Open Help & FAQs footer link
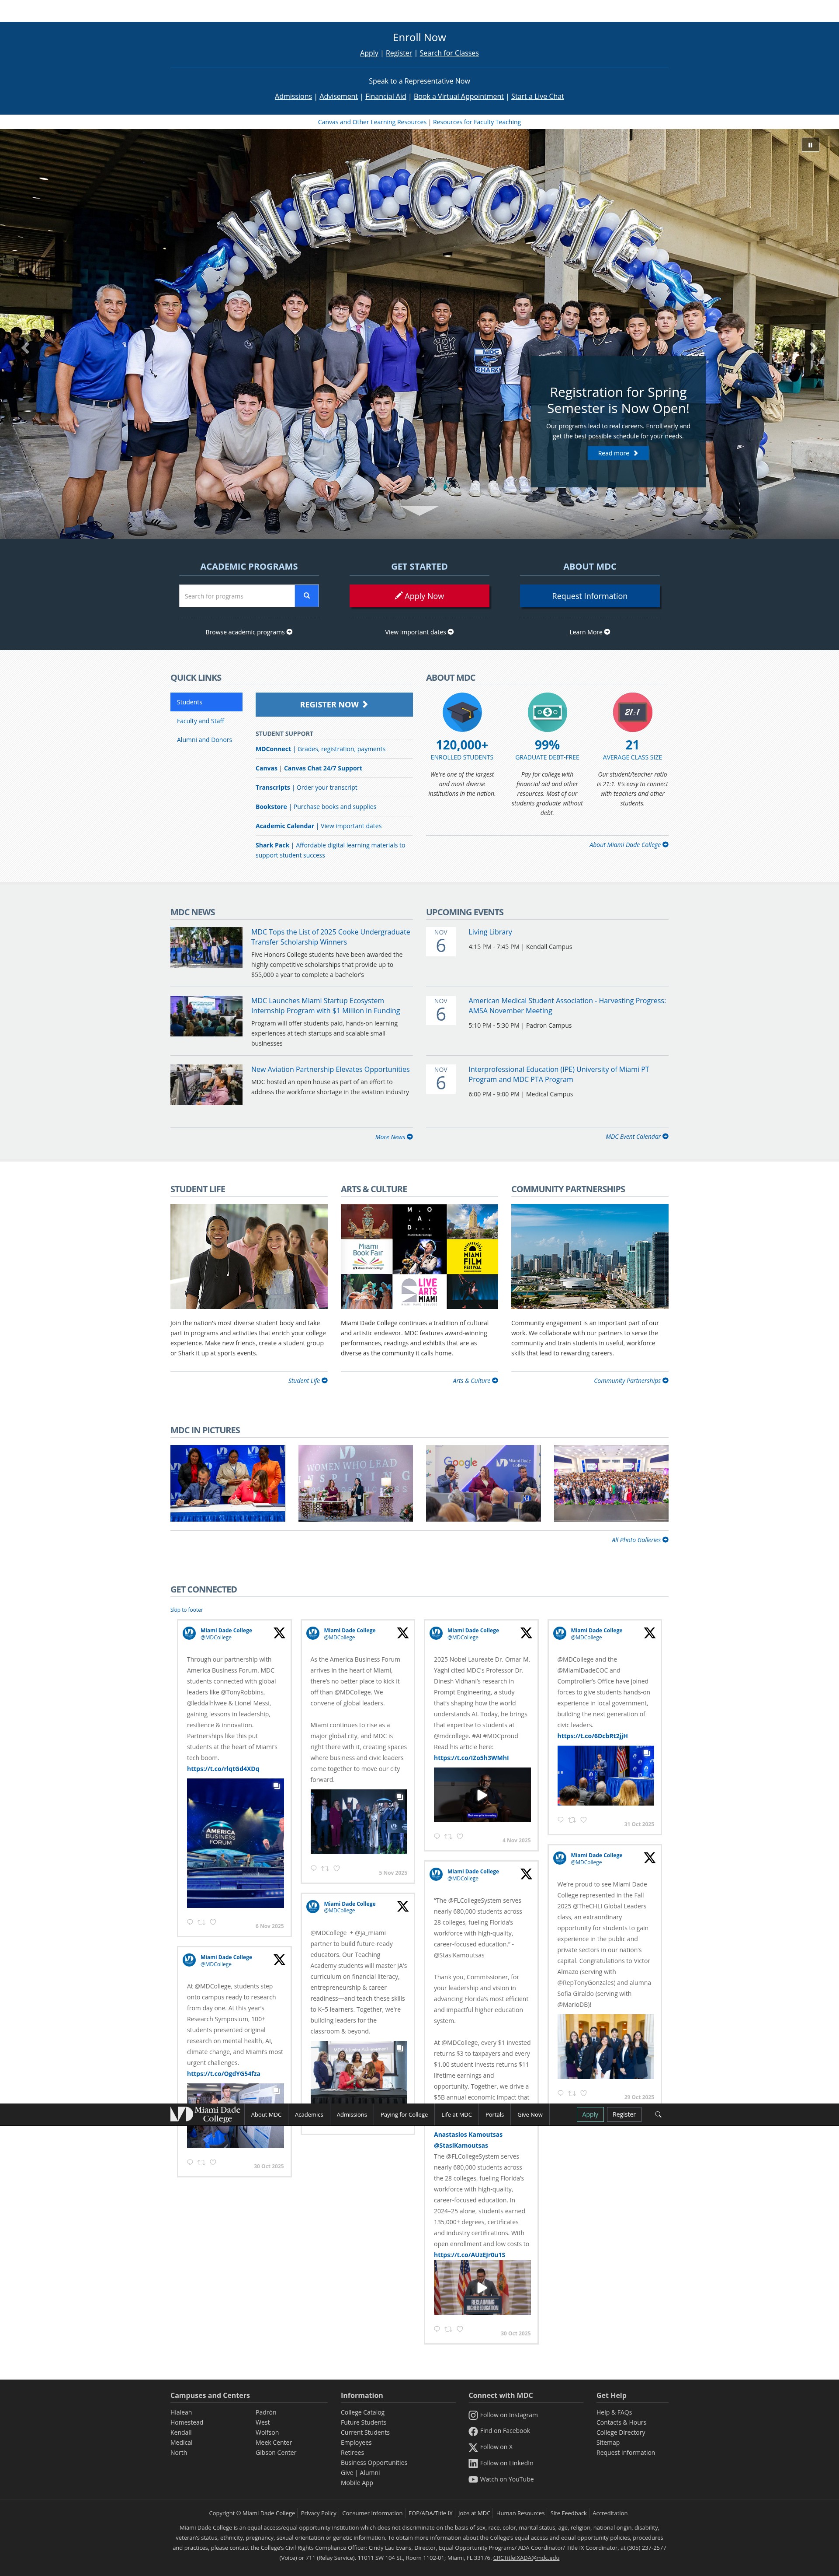 click(614, 2413)
